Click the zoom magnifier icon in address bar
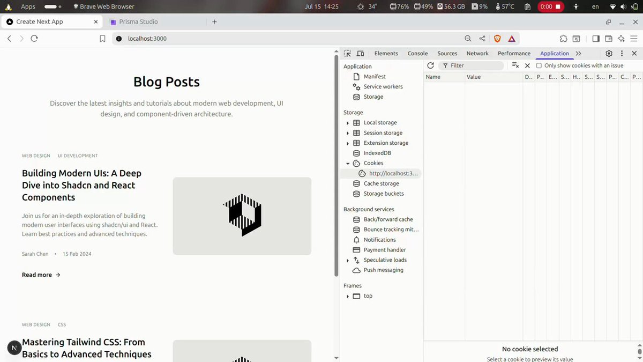Image resolution: width=643 pixels, height=362 pixels. pyautogui.click(x=468, y=39)
